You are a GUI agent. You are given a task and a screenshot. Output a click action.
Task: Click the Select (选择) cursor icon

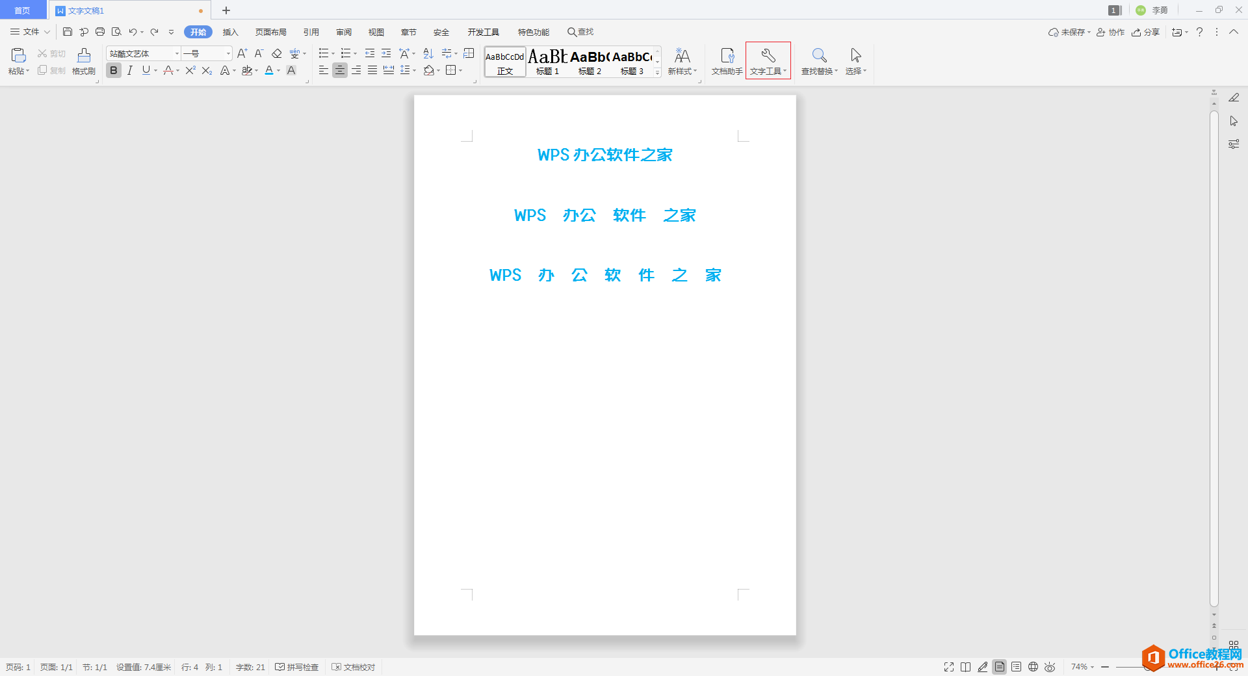pos(855,55)
